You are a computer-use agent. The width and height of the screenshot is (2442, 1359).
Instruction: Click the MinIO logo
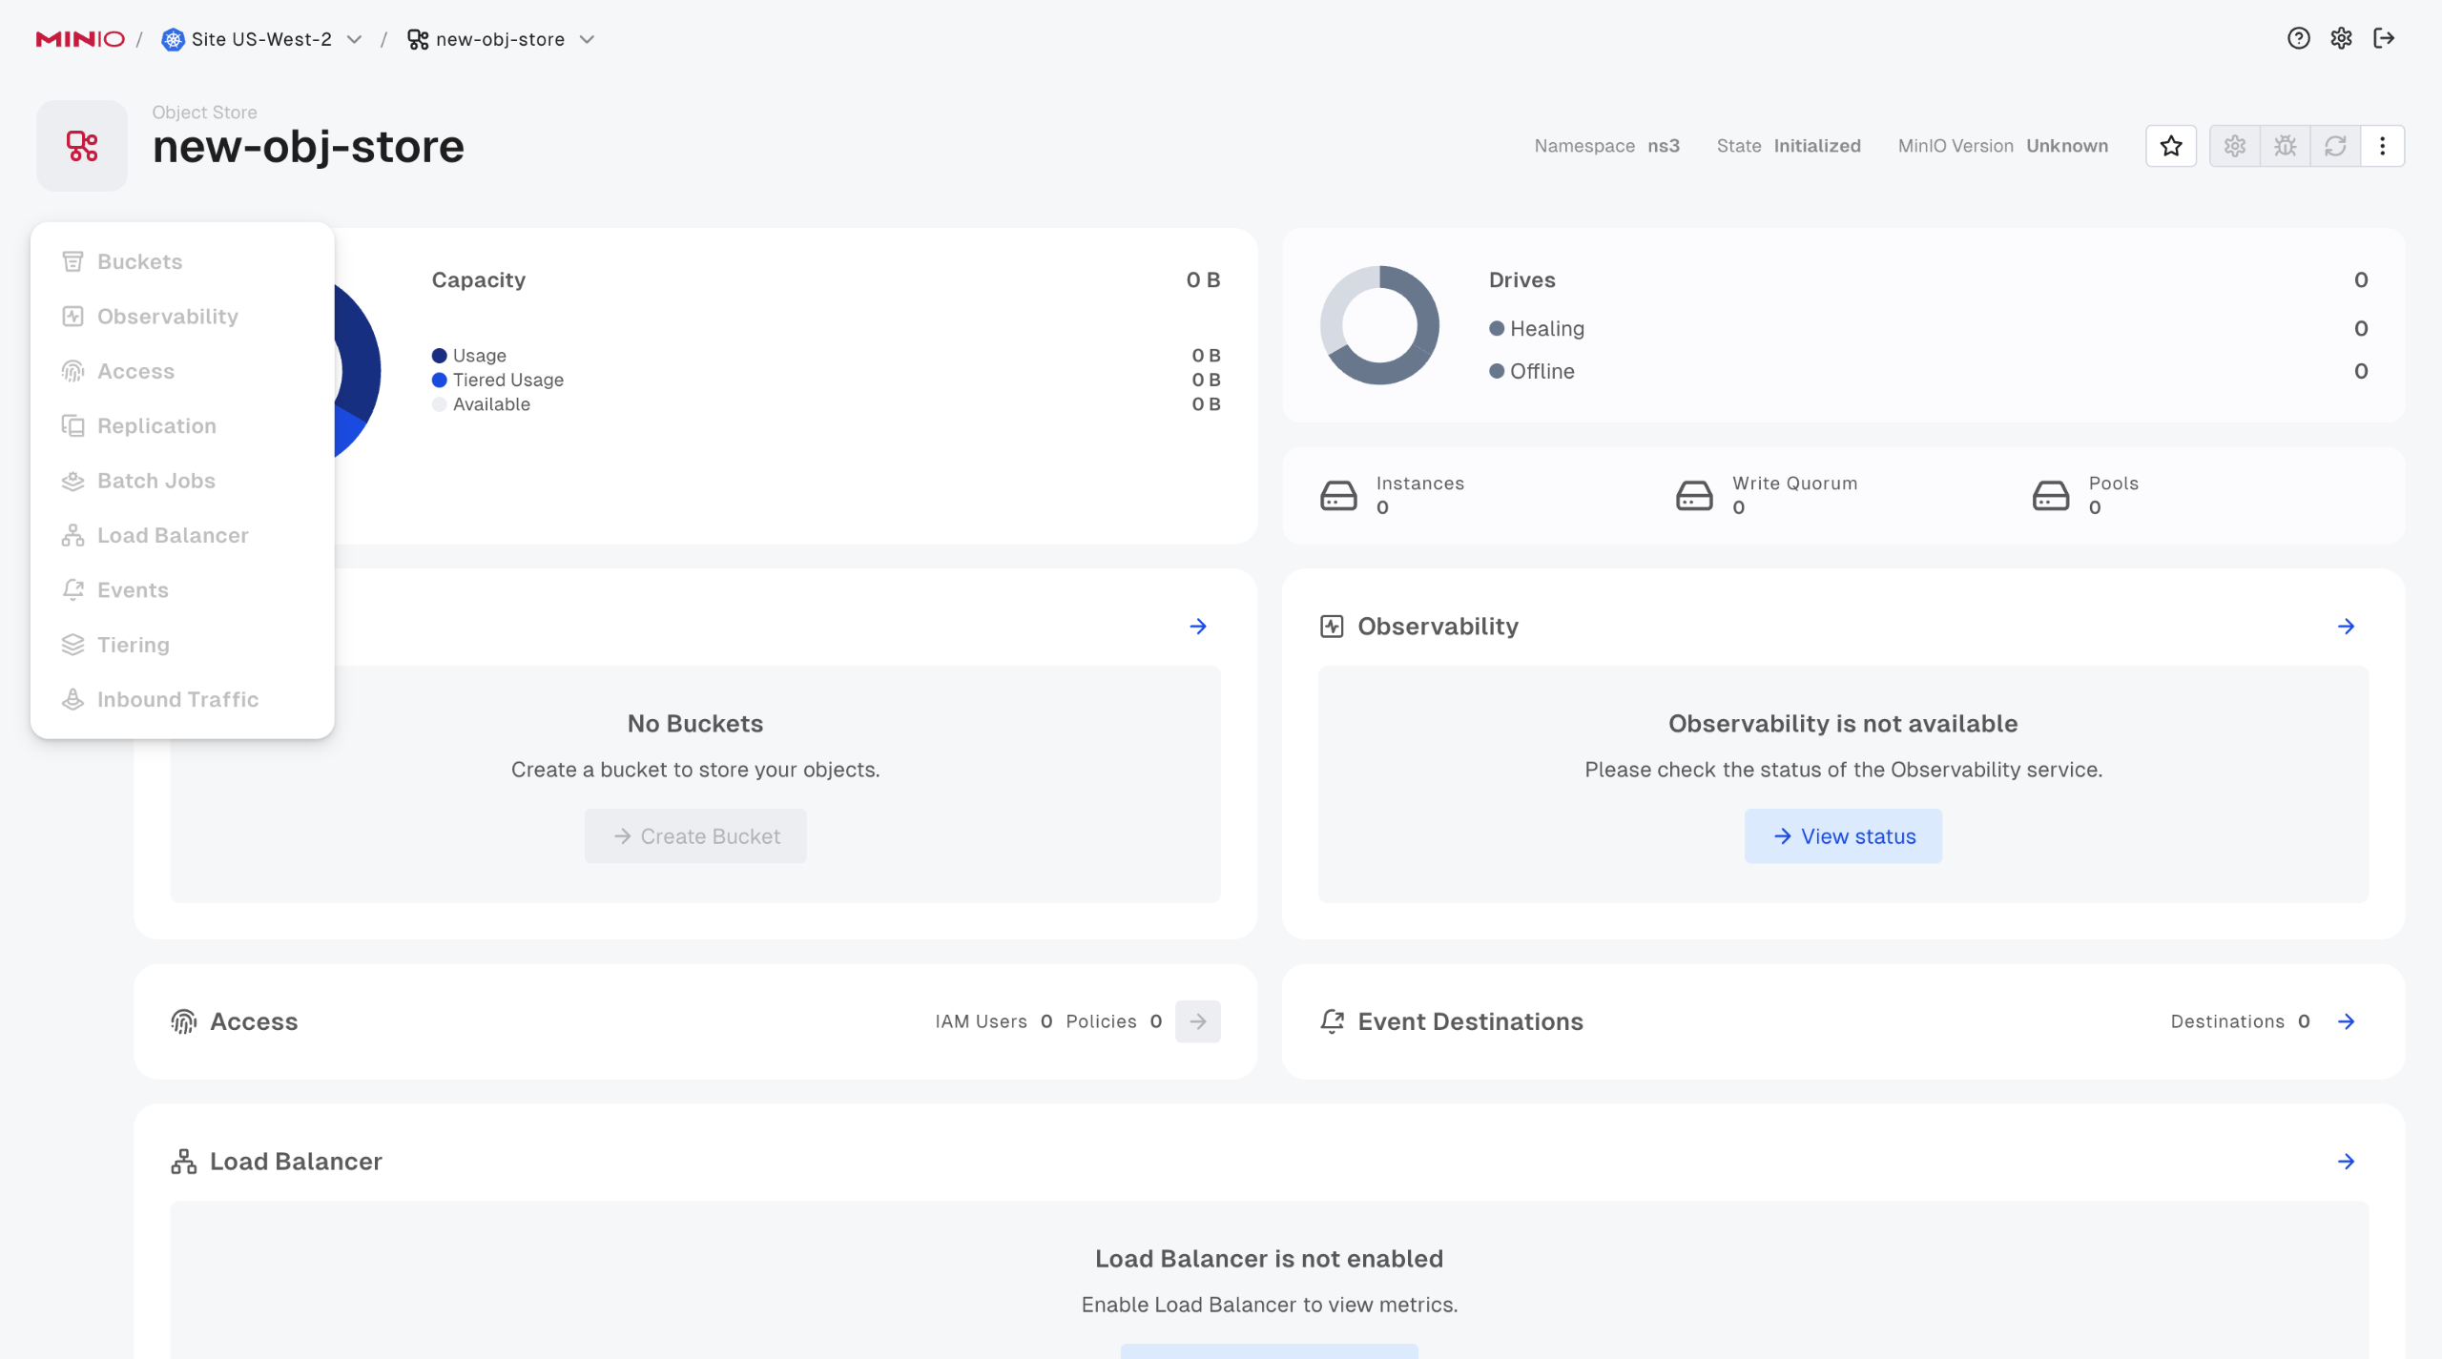click(80, 39)
